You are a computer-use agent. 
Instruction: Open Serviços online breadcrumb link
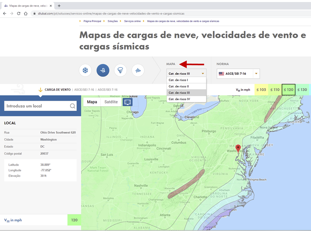(x=132, y=21)
